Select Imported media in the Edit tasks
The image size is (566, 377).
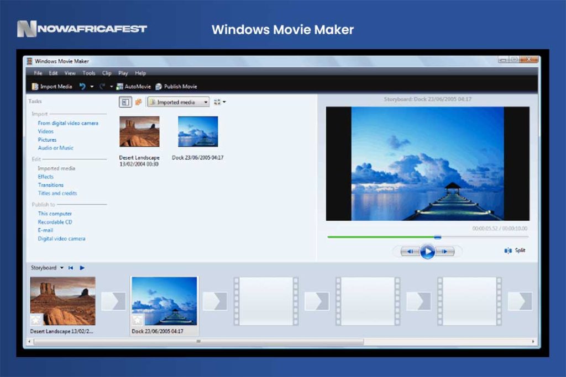pyautogui.click(x=56, y=168)
